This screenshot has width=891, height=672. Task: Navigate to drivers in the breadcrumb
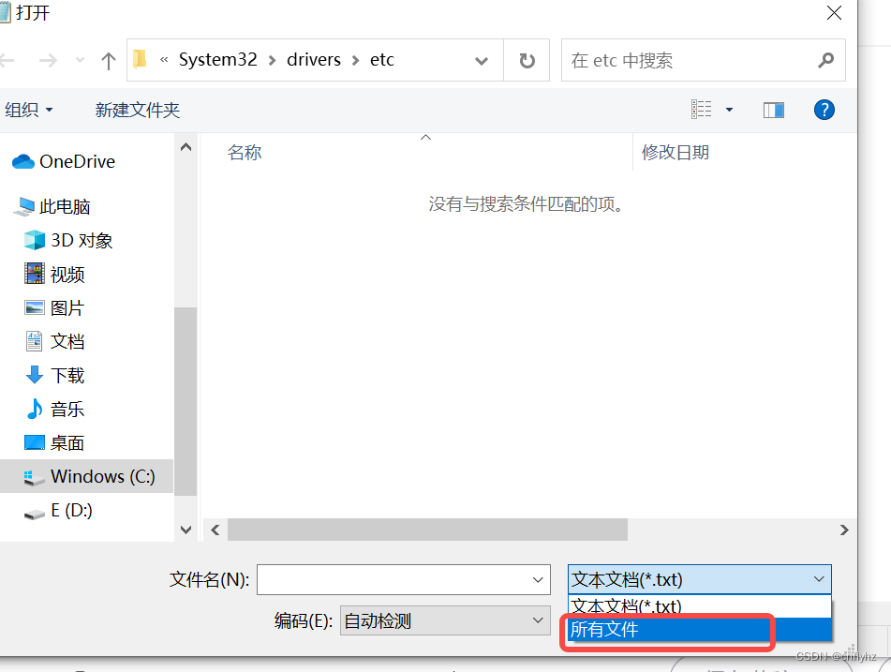point(314,60)
